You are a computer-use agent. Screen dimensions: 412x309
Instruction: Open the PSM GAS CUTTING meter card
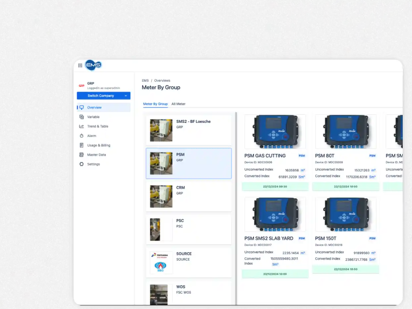275,152
